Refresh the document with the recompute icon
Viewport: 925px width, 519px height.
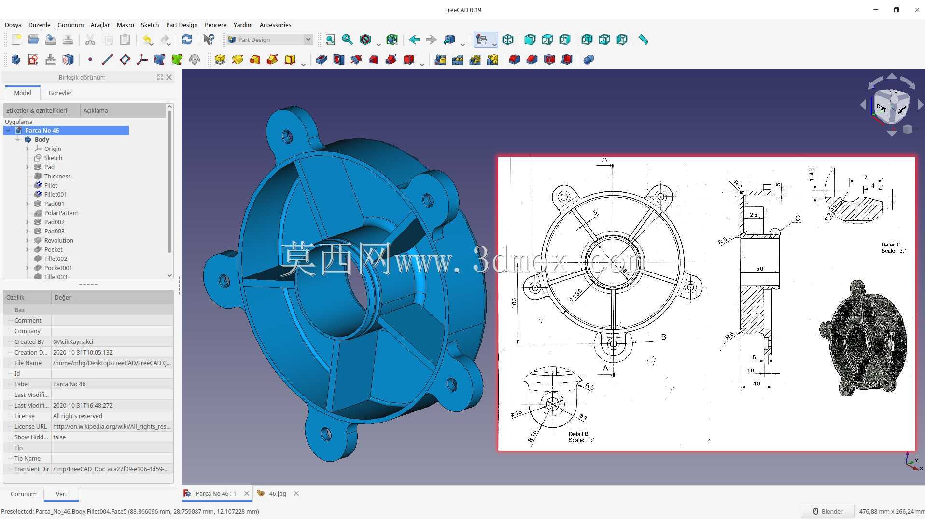point(187,40)
